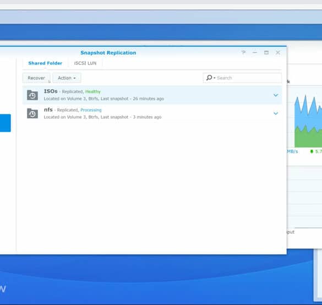The width and height of the screenshot is (322, 305).
Task: Switch to the Shared Folder tab
Action: point(45,63)
